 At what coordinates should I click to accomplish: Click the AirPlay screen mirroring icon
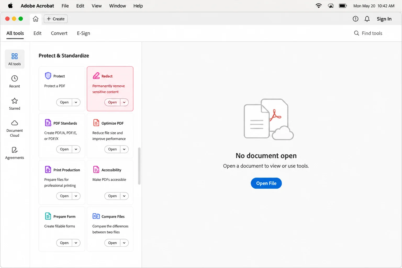(331, 6)
